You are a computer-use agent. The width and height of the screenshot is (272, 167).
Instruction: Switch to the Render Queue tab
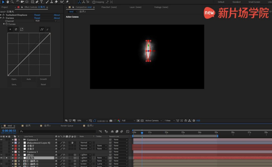[67, 126]
